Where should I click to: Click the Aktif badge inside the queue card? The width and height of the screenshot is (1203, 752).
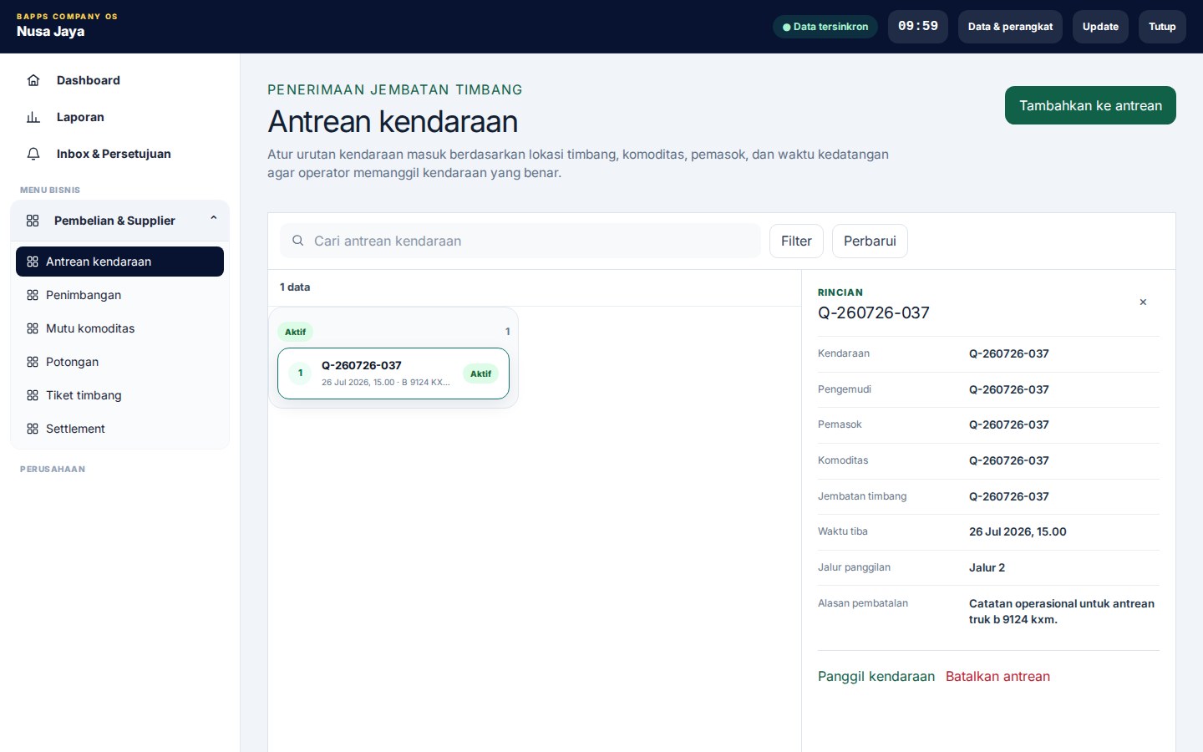pos(480,373)
